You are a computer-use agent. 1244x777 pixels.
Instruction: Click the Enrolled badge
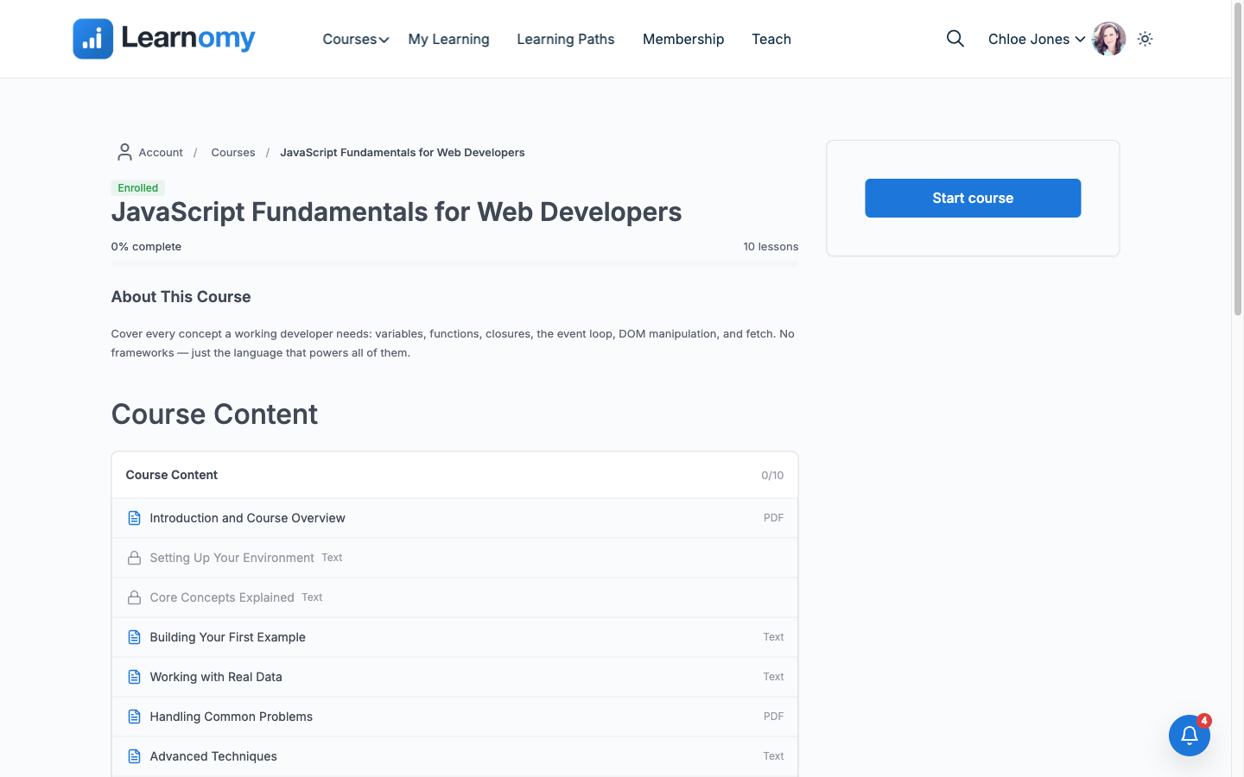(138, 187)
